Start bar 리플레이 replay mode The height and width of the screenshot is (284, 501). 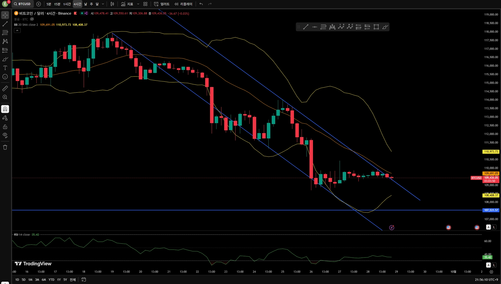(183, 4)
